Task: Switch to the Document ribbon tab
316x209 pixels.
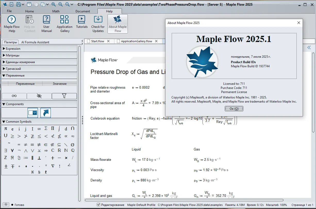Action: [x=83, y=11]
